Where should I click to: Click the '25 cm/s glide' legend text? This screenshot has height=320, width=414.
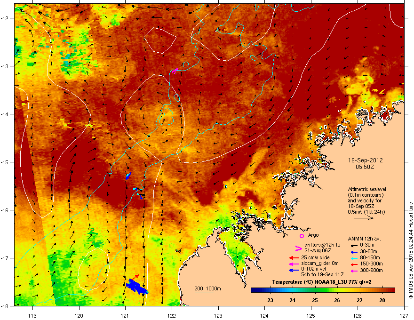click(316, 257)
